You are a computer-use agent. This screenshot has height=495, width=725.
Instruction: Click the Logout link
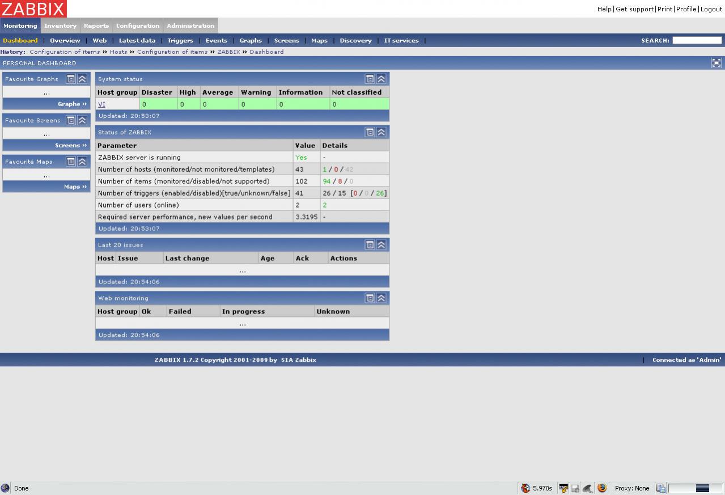[x=711, y=9]
